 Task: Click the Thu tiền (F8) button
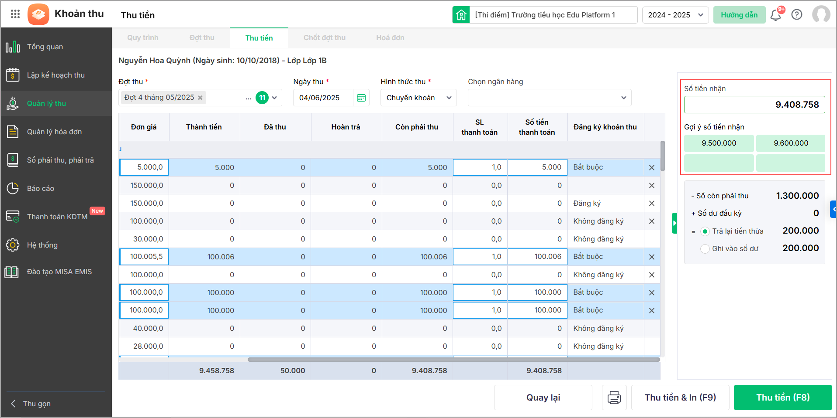pyautogui.click(x=782, y=398)
